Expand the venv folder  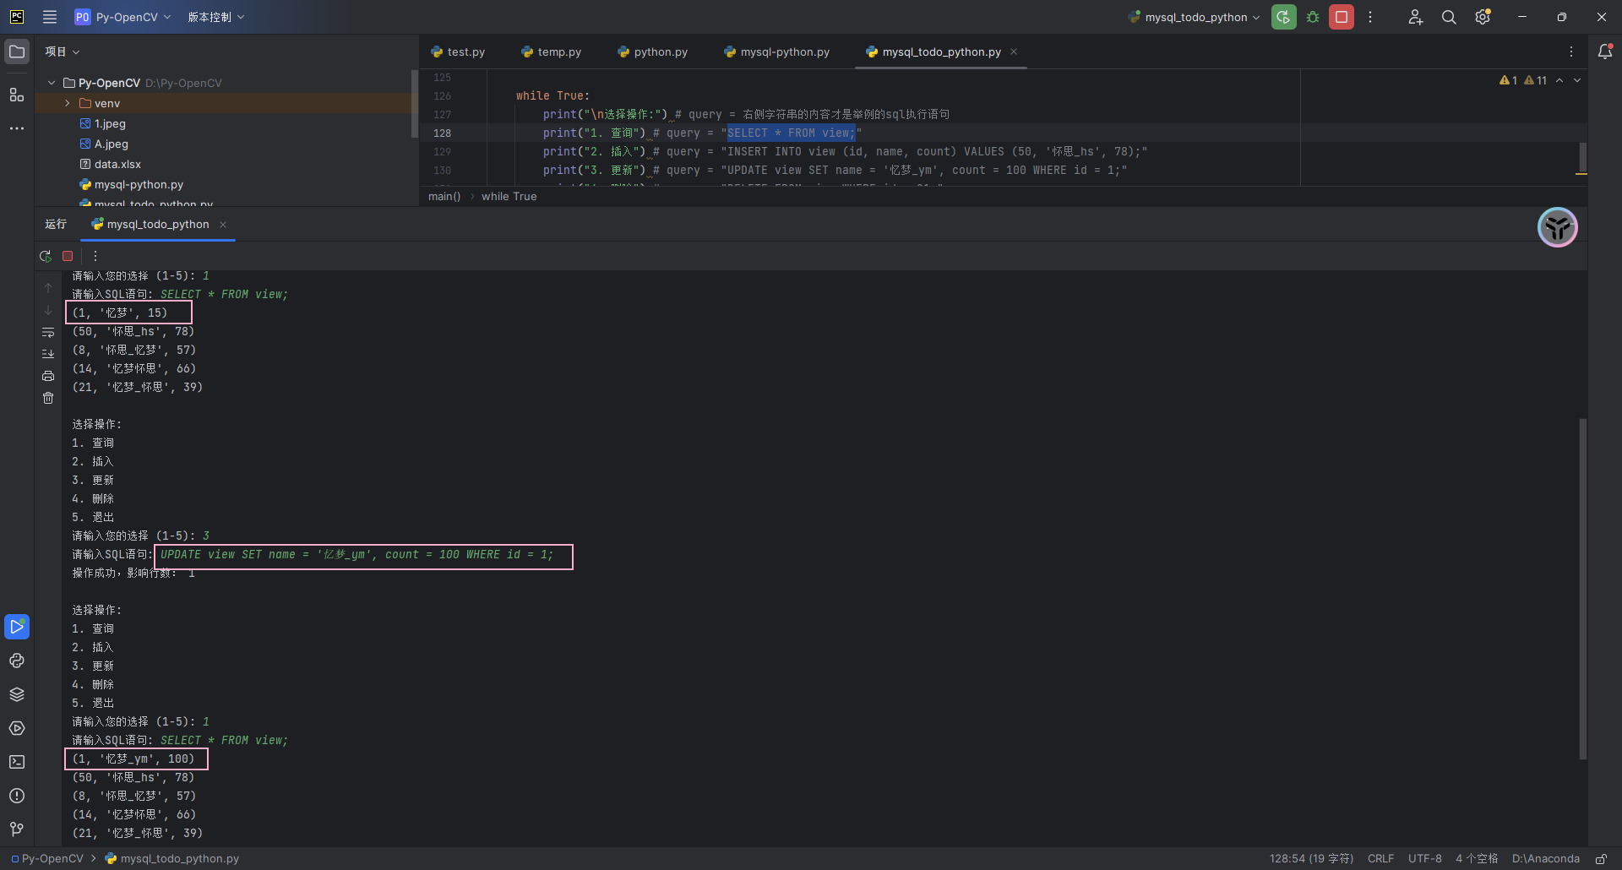[x=67, y=103]
